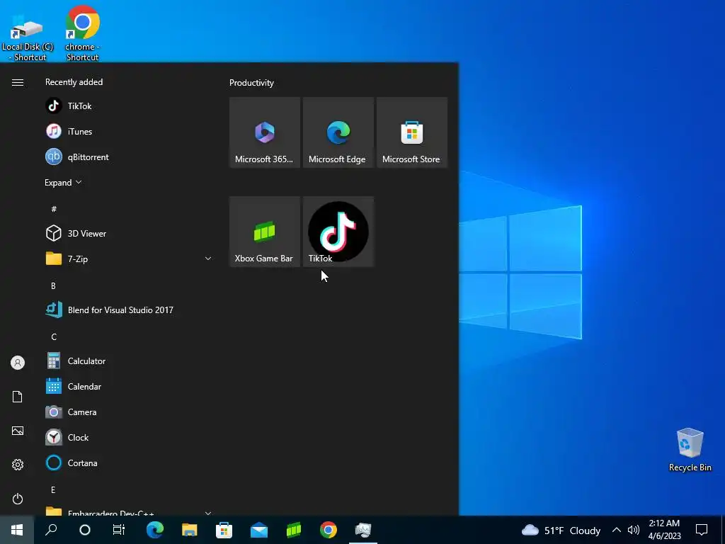Open the Microsoft Edge tile
This screenshot has width=725, height=544.
tap(338, 132)
